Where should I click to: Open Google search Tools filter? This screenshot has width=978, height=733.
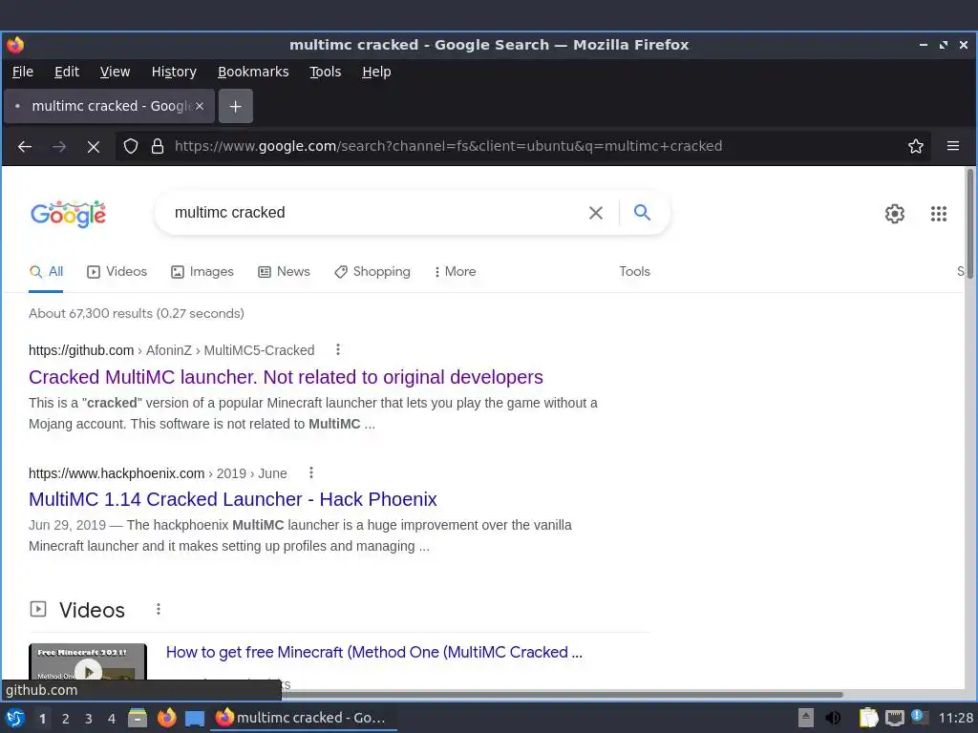coord(634,272)
